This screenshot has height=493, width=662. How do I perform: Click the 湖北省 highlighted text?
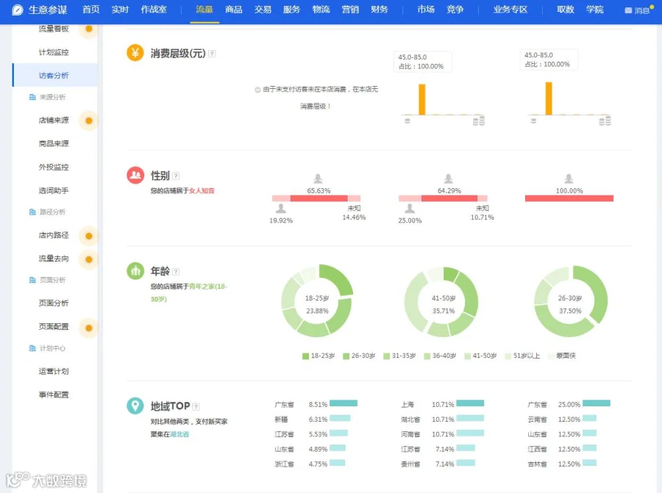[x=179, y=434]
